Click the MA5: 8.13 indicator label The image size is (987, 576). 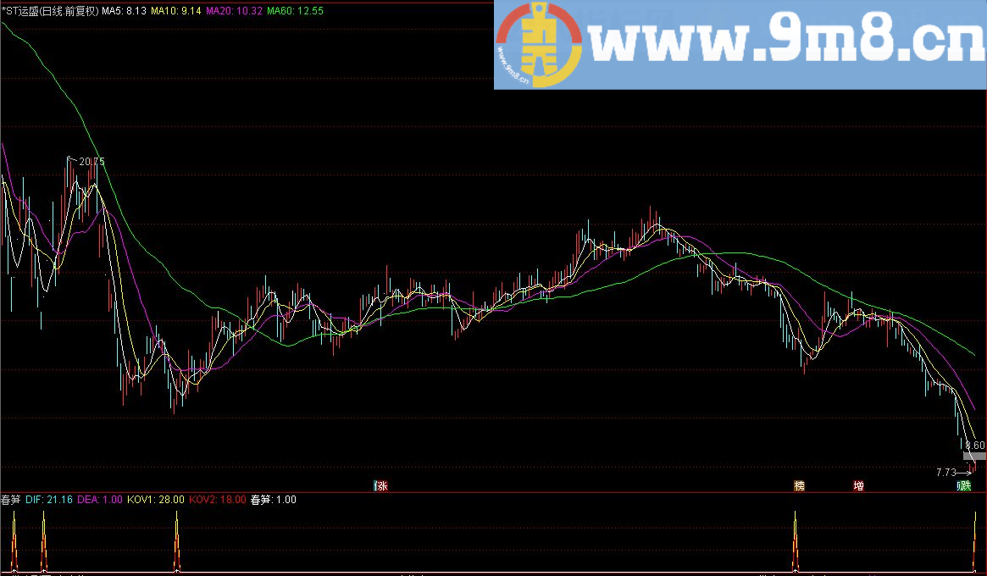(x=124, y=11)
